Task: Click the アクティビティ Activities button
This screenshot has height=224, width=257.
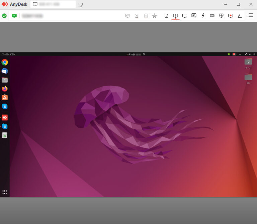Action: click(9, 54)
